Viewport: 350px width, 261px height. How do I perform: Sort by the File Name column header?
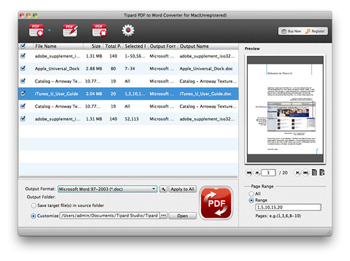(x=58, y=46)
